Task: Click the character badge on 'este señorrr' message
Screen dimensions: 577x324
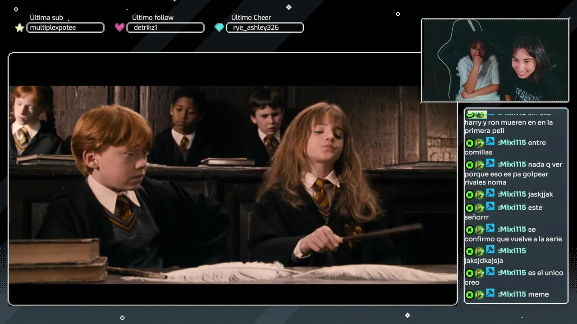Action: coord(480,208)
